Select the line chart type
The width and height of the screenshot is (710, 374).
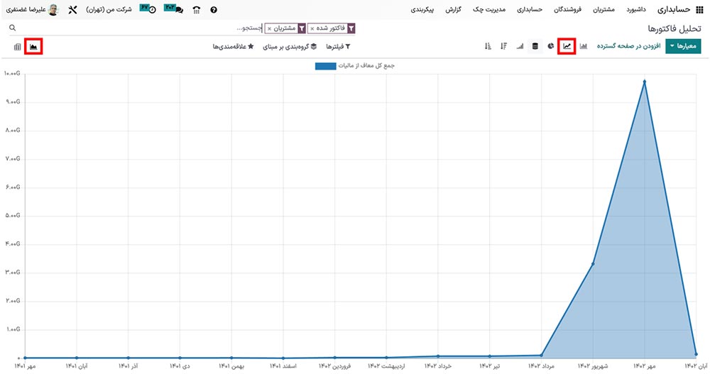[567, 46]
